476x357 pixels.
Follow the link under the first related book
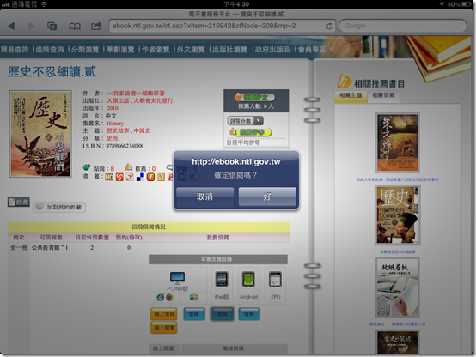[x=397, y=179]
